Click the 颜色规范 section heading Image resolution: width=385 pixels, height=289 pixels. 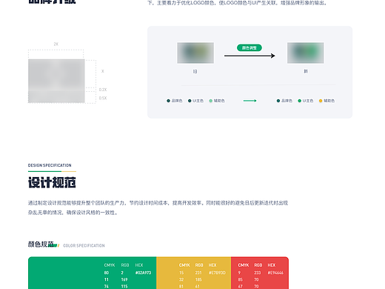pyautogui.click(x=41, y=245)
